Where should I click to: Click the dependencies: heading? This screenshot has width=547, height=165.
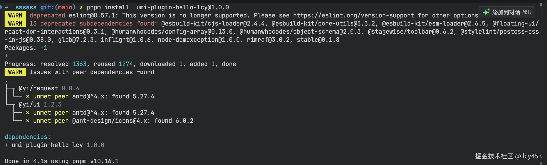point(28,137)
